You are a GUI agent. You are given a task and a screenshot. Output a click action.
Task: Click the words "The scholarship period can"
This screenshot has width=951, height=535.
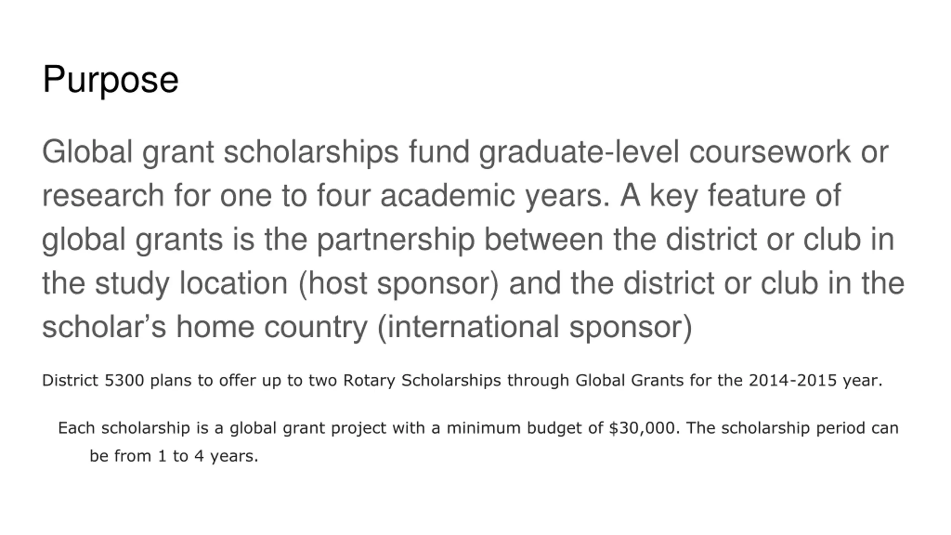(792, 428)
